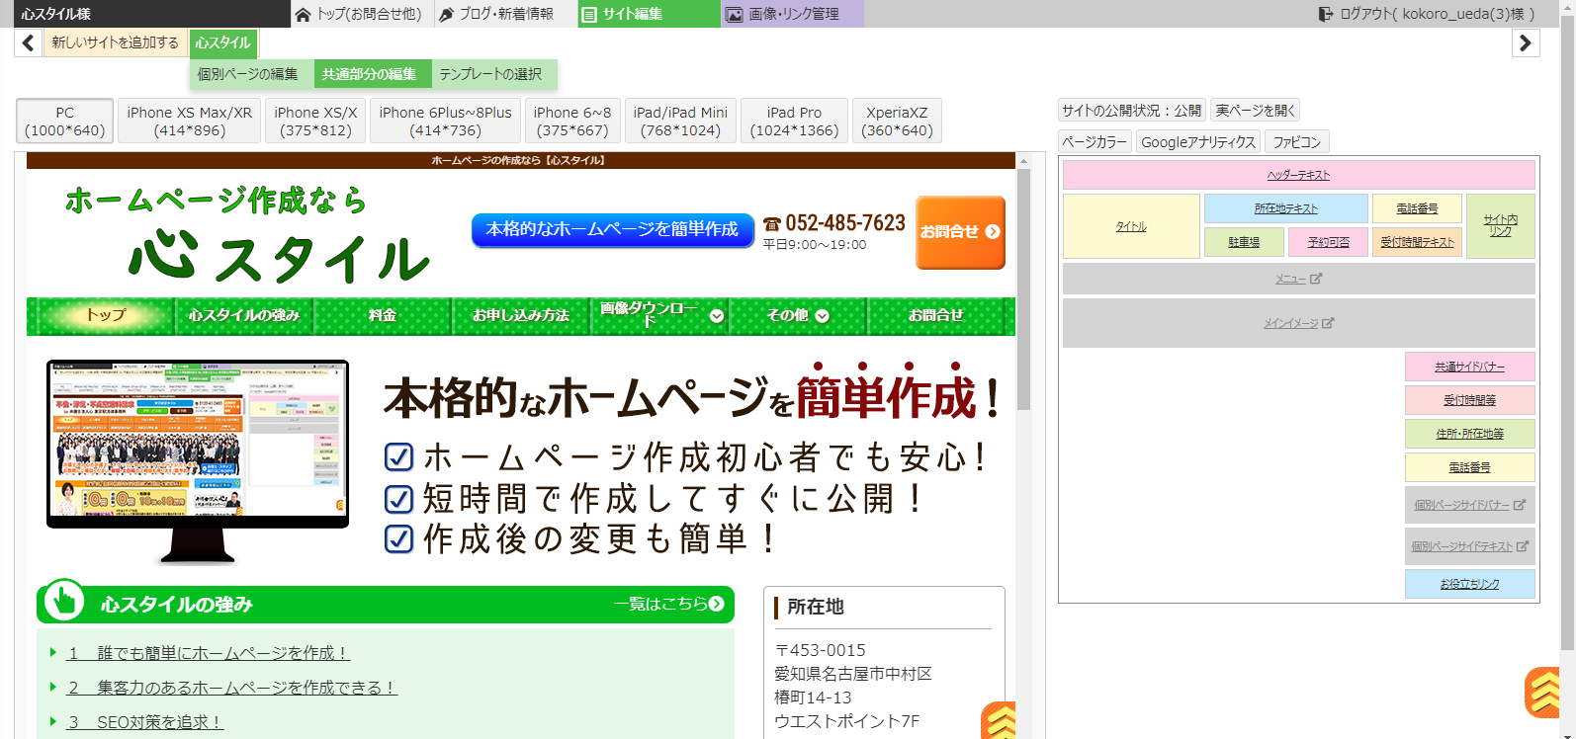Click the picture icon beside 画像・リンク管理

coord(735,14)
